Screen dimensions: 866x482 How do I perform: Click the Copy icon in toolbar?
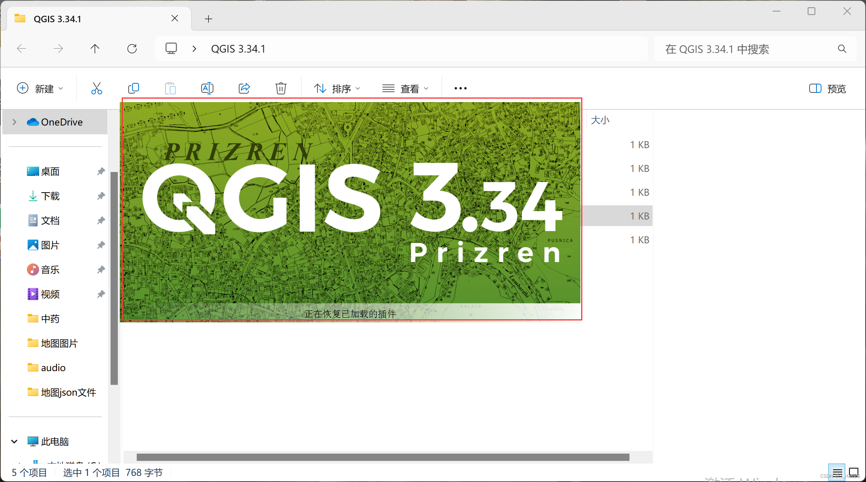click(x=133, y=89)
